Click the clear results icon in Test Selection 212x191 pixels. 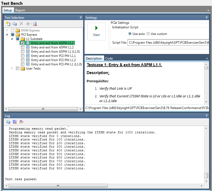(x=35, y=24)
